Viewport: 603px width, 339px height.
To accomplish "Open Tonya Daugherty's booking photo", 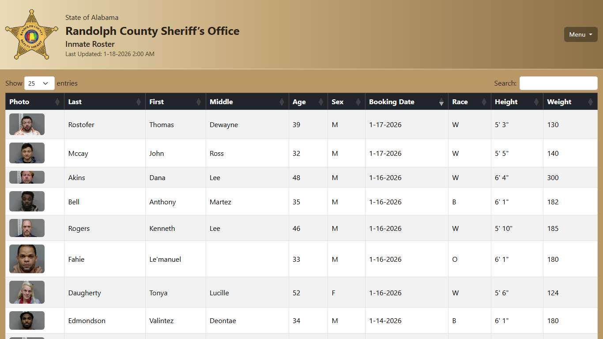I will click(26, 292).
